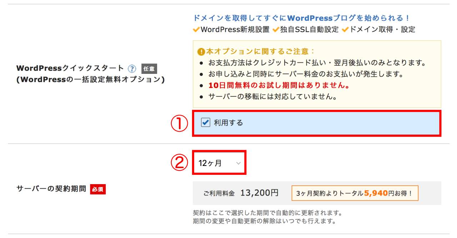Open the WordPressクイックスタート help question mark icon
This screenshot has width=457, height=238.
coord(132,68)
